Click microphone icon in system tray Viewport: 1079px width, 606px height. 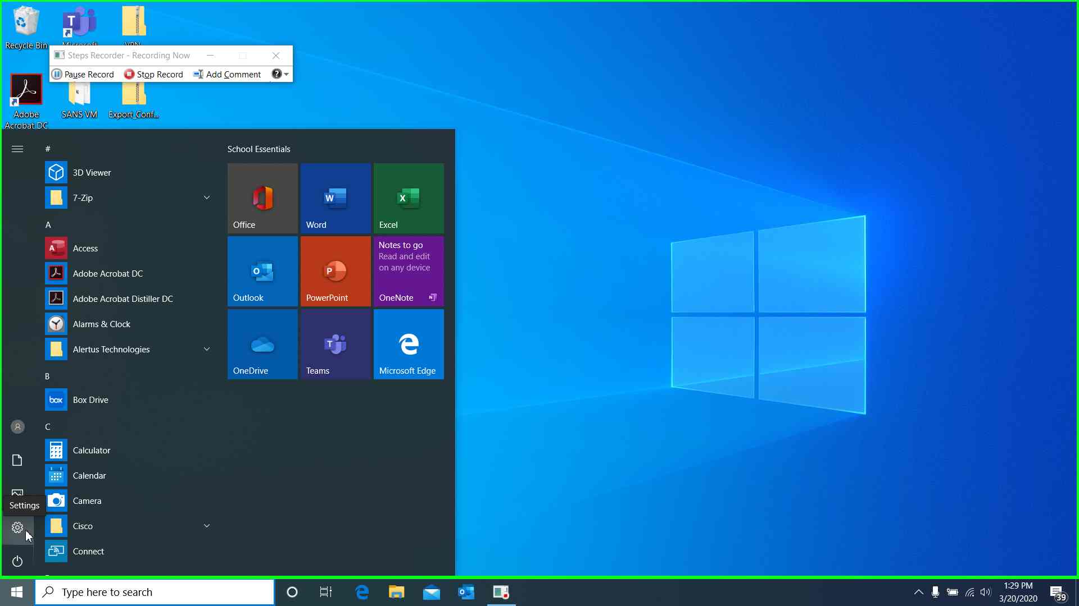click(x=935, y=592)
